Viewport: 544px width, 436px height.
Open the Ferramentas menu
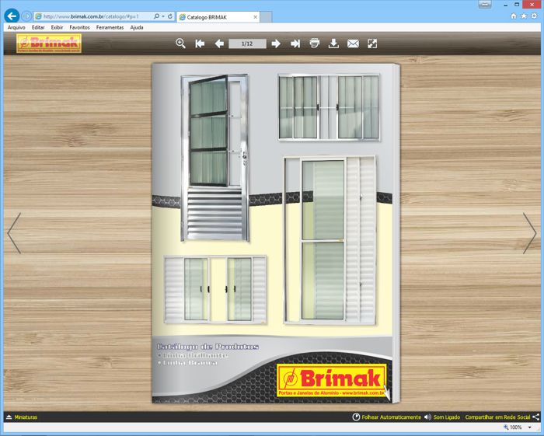tap(110, 27)
